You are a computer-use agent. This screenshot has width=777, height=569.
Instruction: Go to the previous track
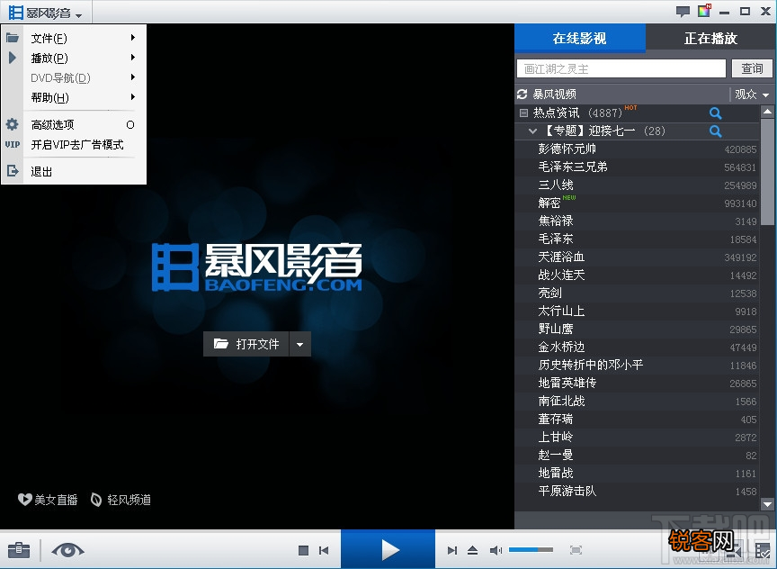pyautogui.click(x=324, y=550)
